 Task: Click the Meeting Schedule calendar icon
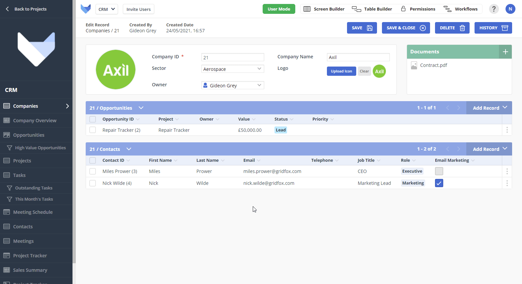(x=7, y=212)
